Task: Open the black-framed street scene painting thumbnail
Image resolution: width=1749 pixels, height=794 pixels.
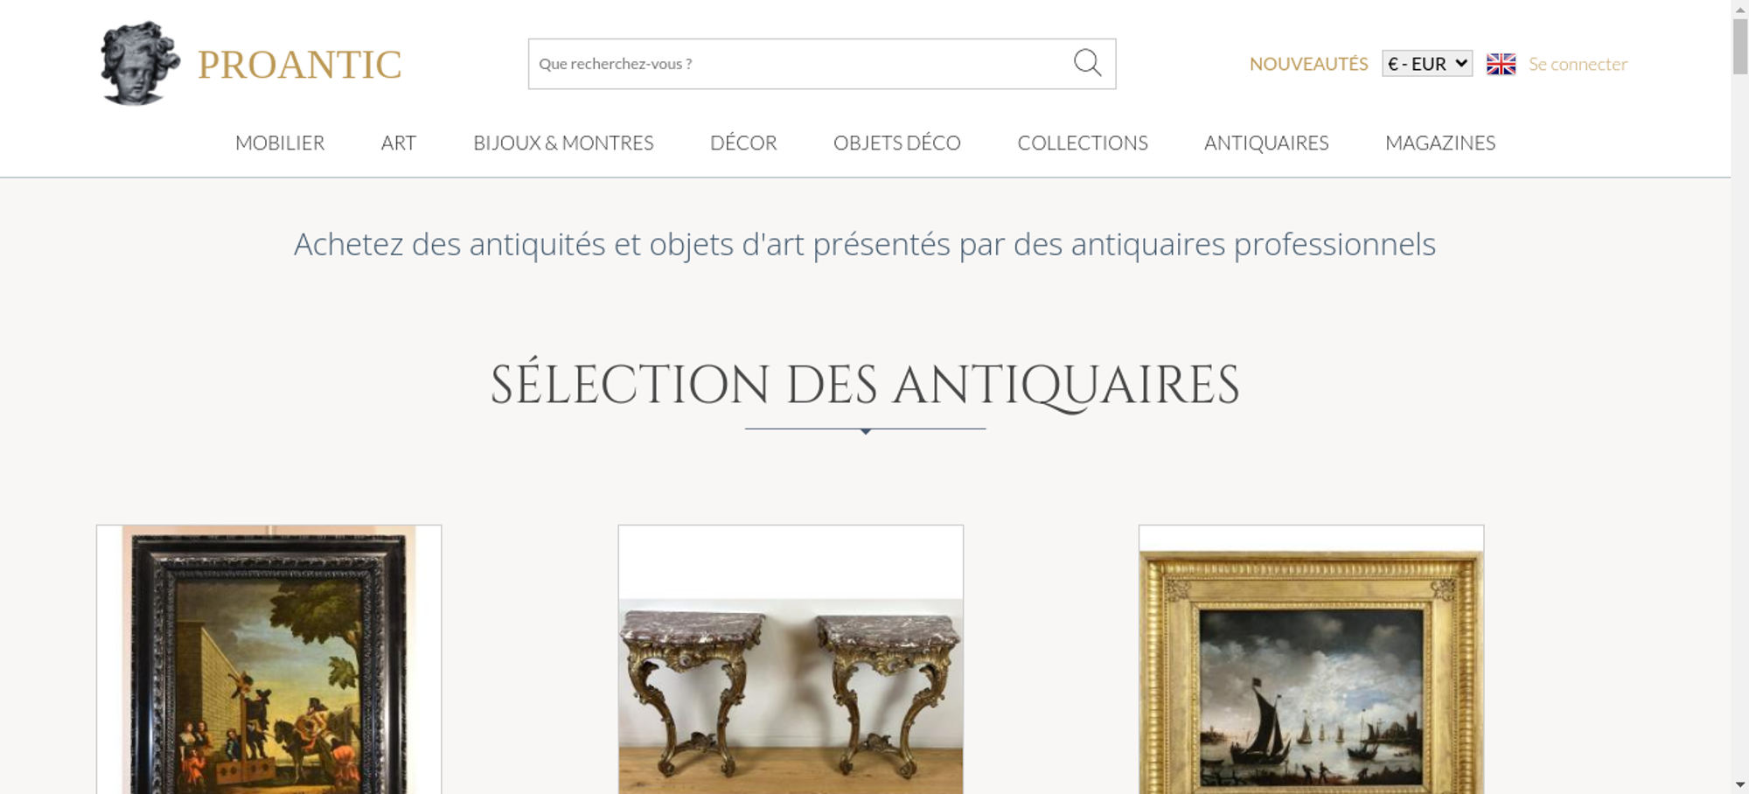Action: (268, 659)
